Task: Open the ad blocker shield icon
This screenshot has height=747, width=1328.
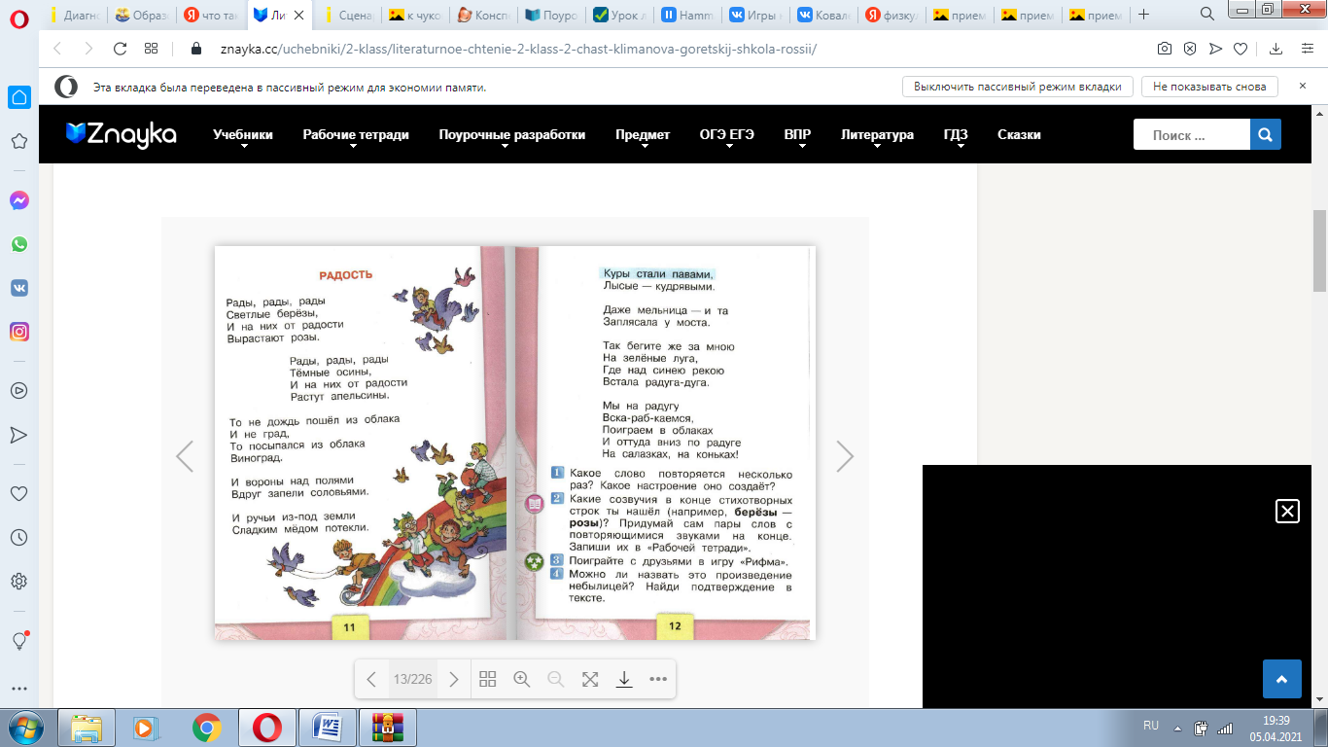Action: click(x=1190, y=49)
